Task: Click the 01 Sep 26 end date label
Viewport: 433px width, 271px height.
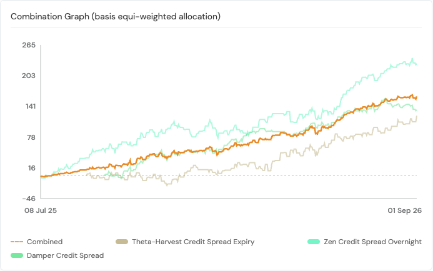Action: [x=404, y=210]
